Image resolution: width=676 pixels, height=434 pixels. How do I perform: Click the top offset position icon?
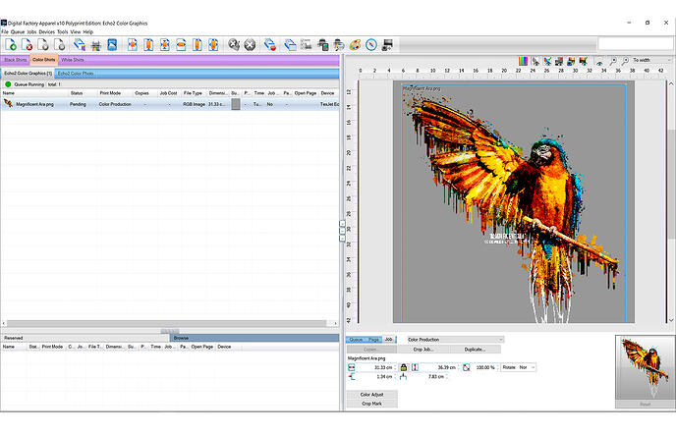click(x=403, y=377)
